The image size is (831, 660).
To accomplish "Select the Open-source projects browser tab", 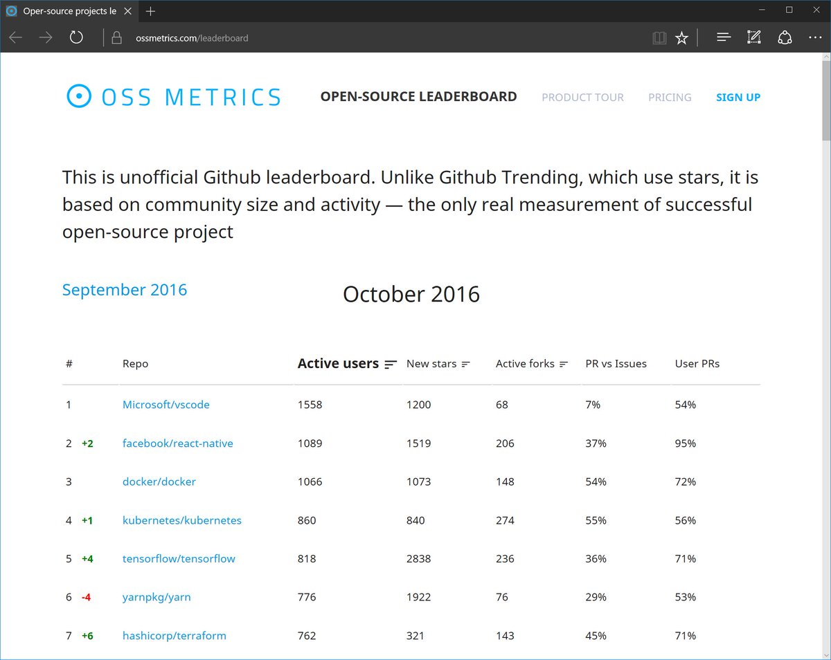I will (69, 11).
